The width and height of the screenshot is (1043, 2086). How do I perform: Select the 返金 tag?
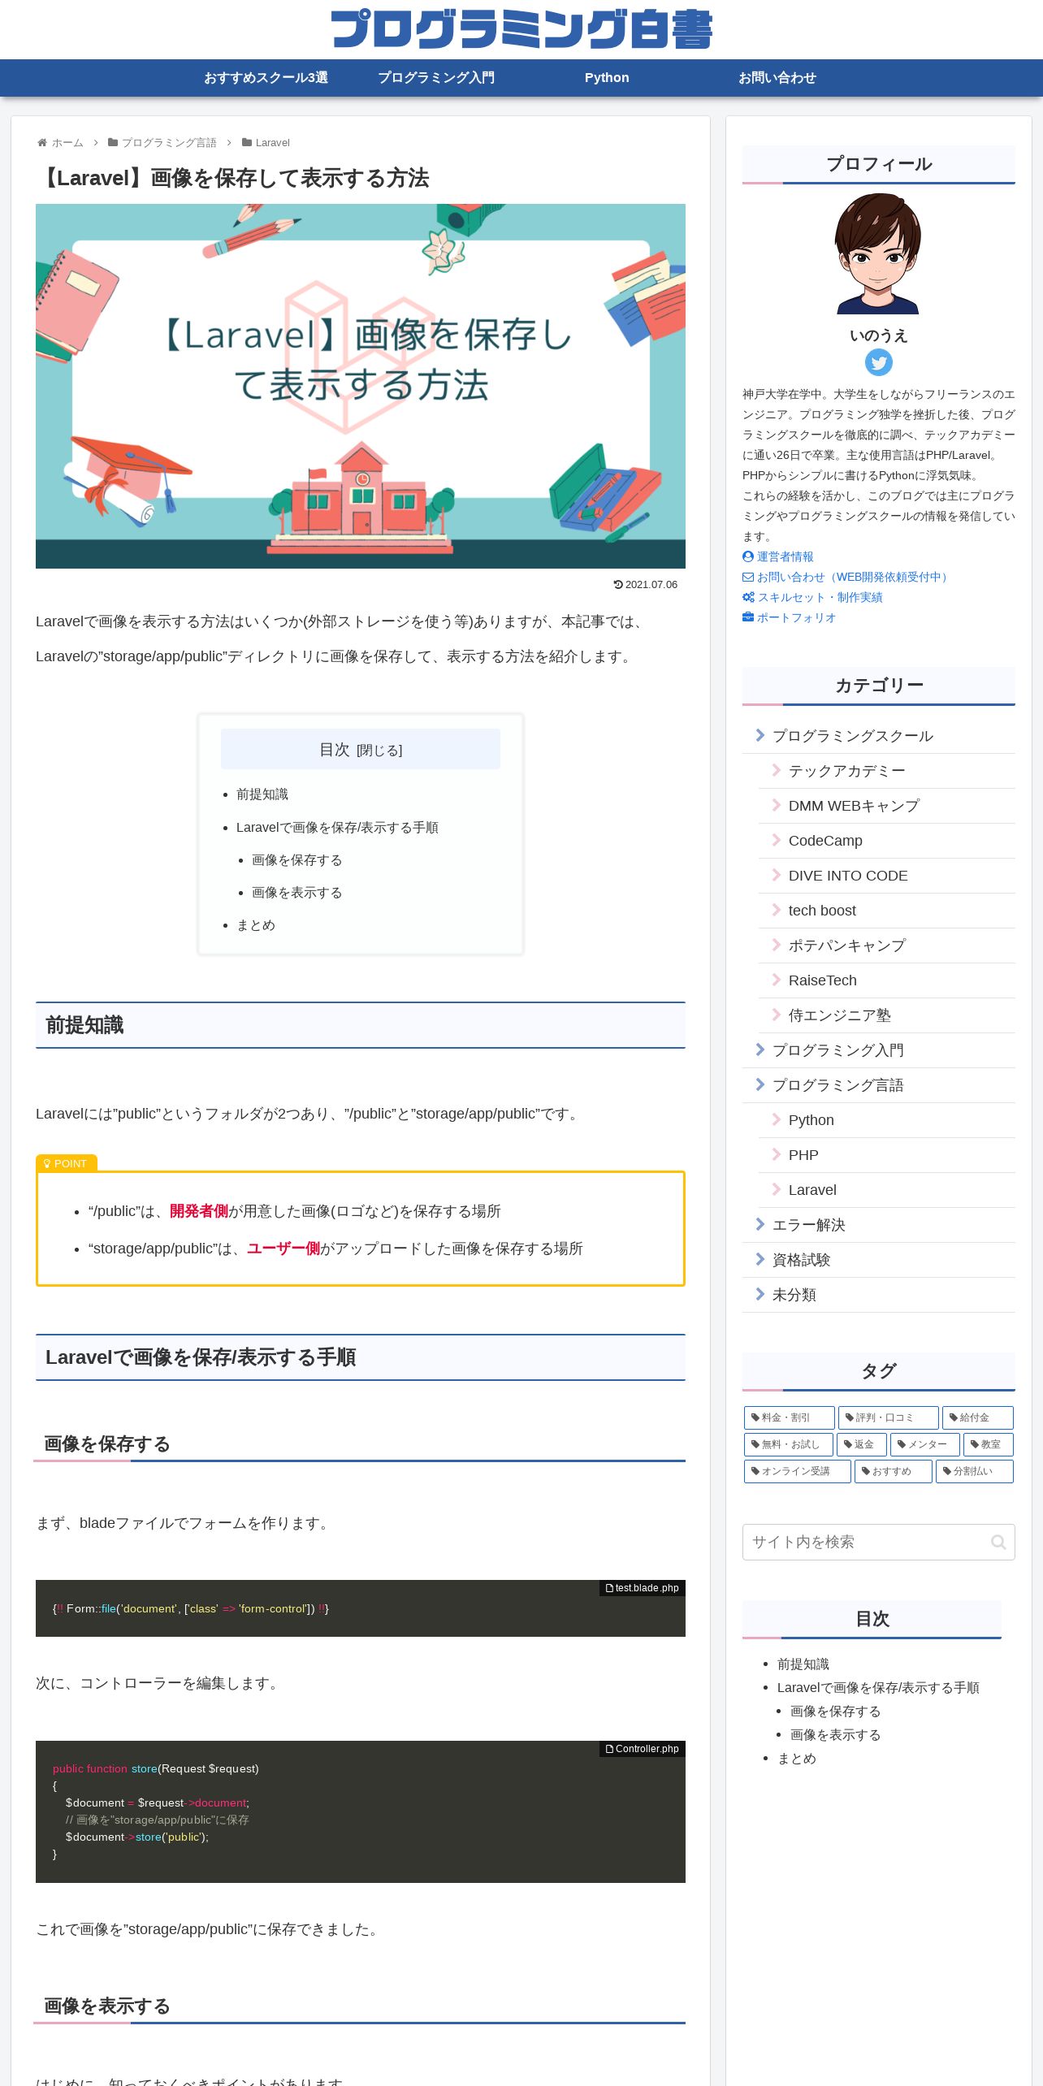pyautogui.click(x=861, y=1444)
